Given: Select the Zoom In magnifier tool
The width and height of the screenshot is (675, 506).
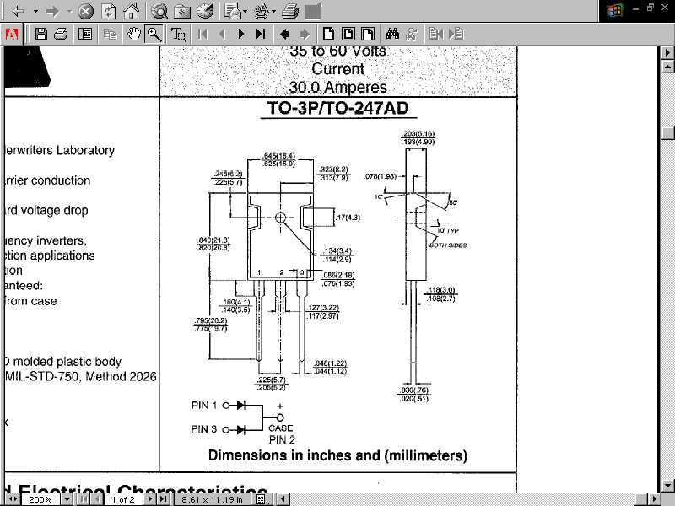Looking at the screenshot, I should [154, 34].
